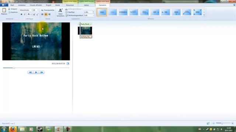This screenshot has height=132, width=236.
Task: Select the fifth text effect thumbnail
Action: [144, 12]
